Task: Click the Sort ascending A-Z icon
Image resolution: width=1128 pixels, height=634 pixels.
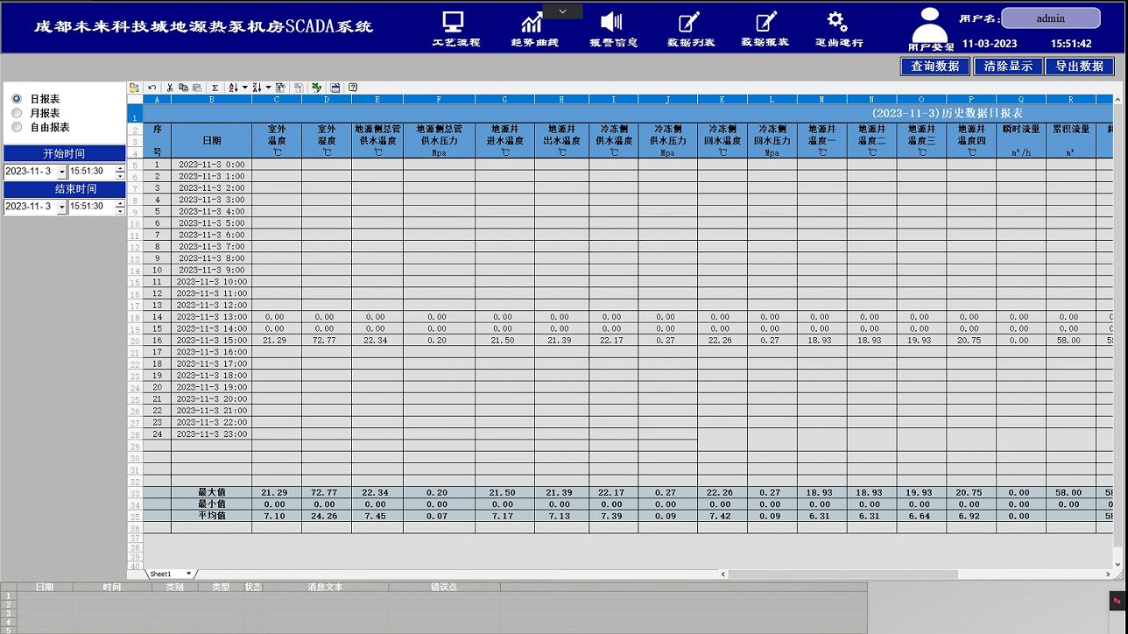Action: [x=233, y=88]
